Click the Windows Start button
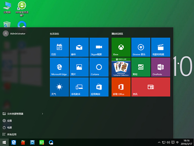This screenshot has width=194, height=146. 5,142
